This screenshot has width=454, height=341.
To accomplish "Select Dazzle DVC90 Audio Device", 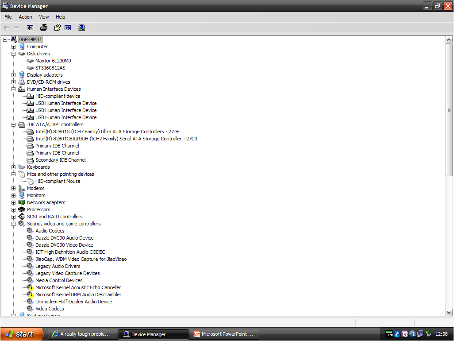I will tap(64, 238).
